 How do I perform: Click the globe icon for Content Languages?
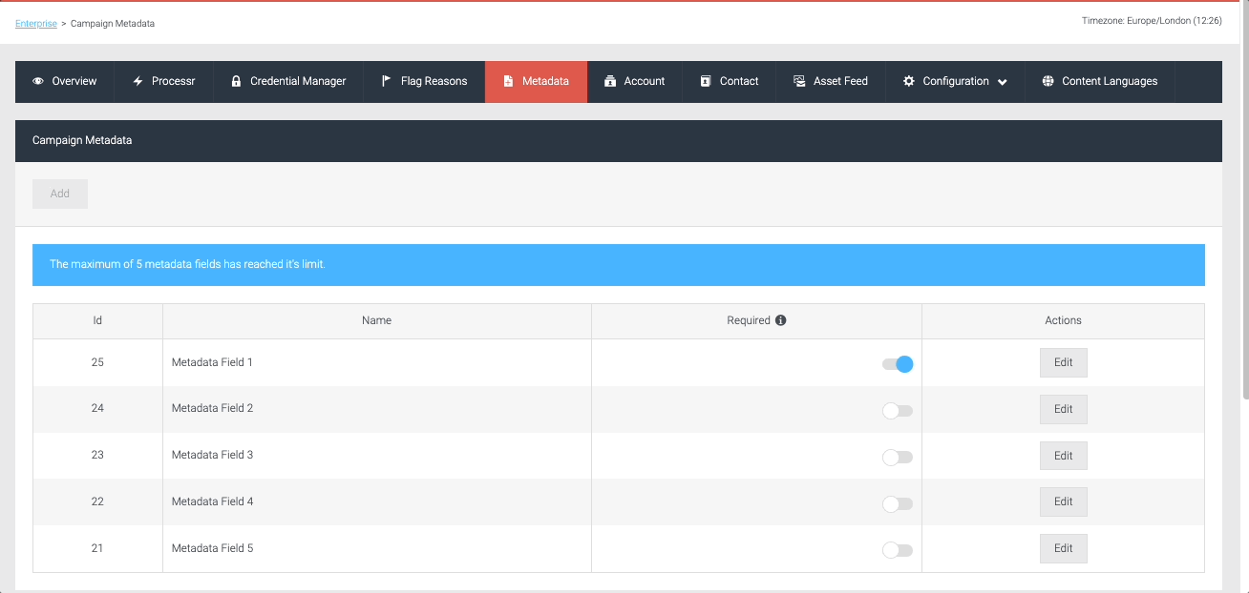pyautogui.click(x=1048, y=82)
